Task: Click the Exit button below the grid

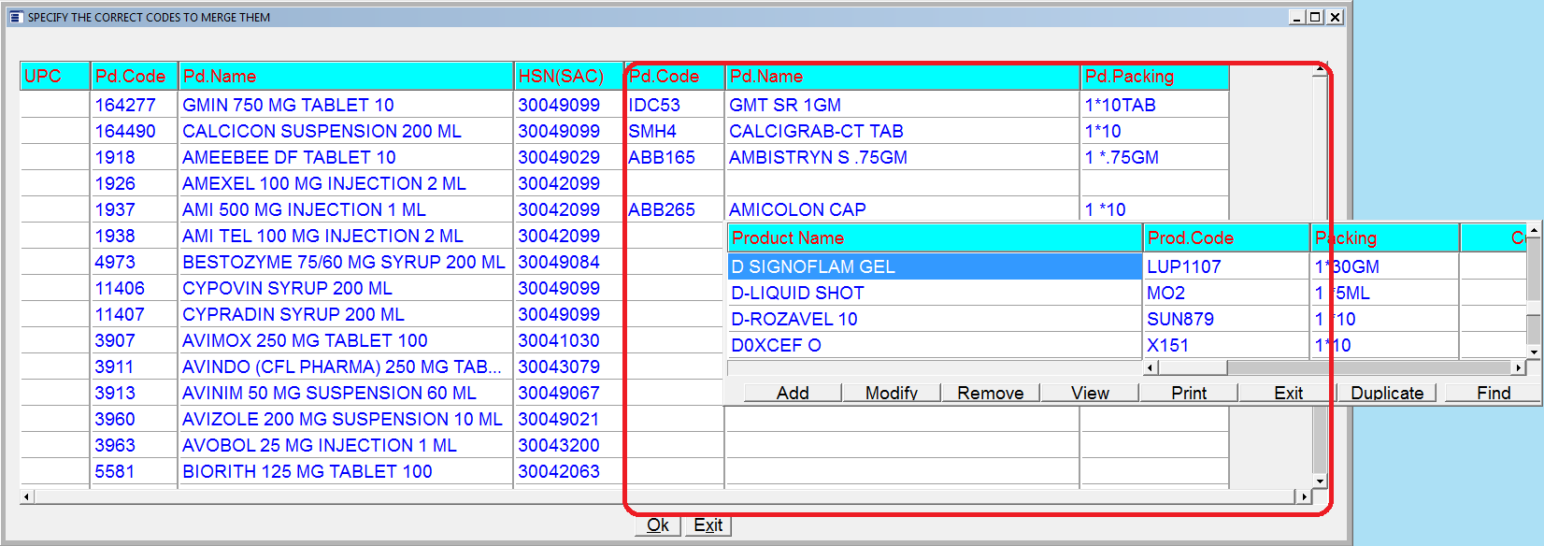Action: point(708,525)
